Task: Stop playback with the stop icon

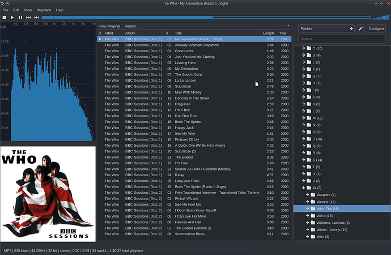Action: tap(4, 18)
